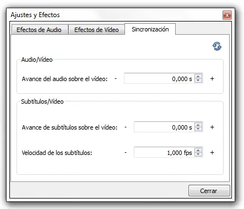Increase subtitle speed with up spinner arrow
Screen dimensions: 244x209
coord(198,150)
